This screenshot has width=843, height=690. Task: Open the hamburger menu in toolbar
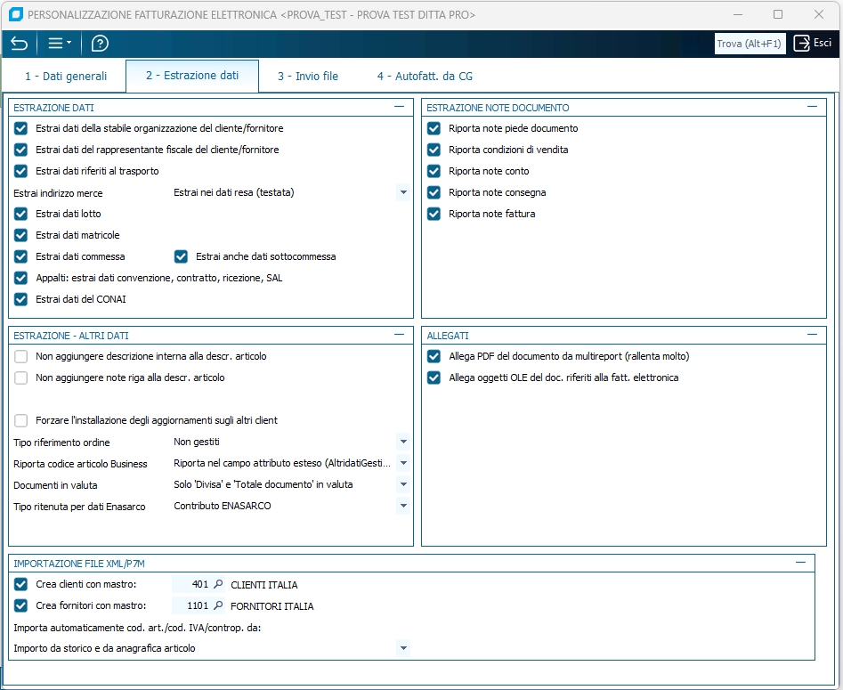[x=60, y=44]
